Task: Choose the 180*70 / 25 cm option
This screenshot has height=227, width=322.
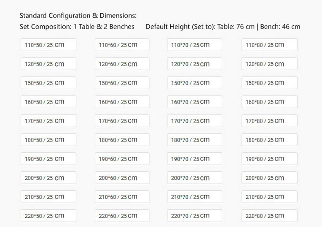Action: (195, 140)
